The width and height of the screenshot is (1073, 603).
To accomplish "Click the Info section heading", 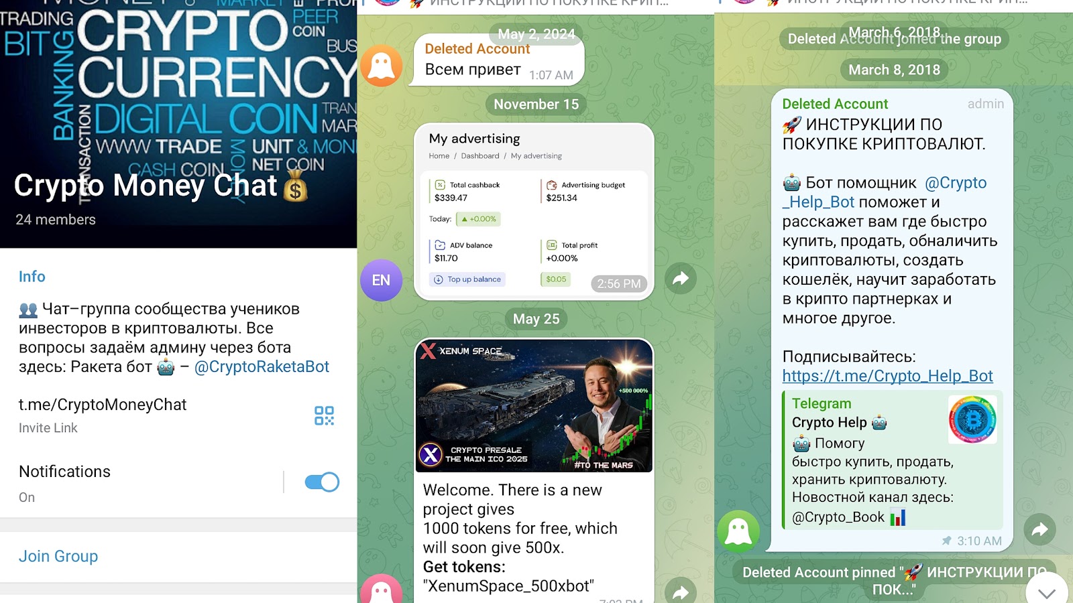I will click(32, 277).
